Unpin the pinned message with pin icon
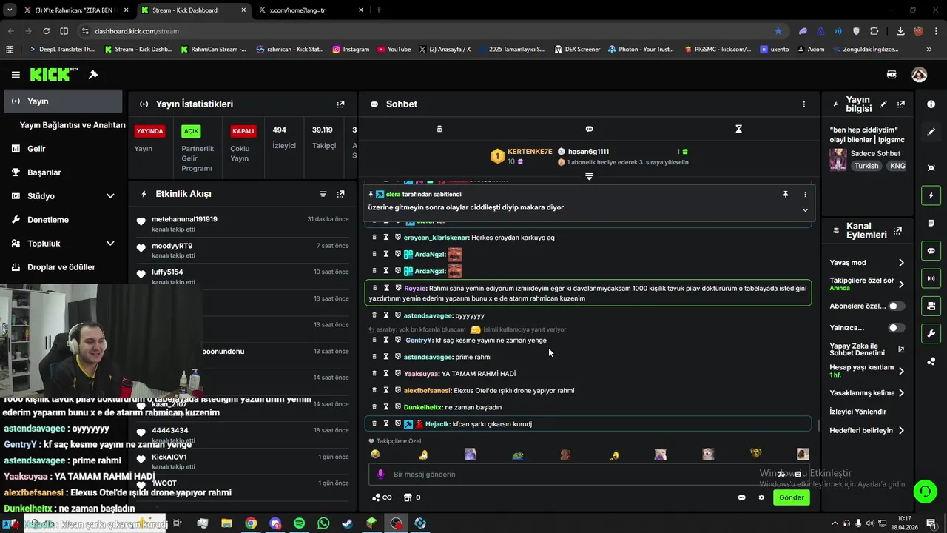The image size is (947, 533). tap(786, 195)
